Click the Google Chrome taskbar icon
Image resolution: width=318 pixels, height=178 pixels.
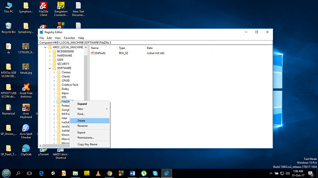click(109, 173)
